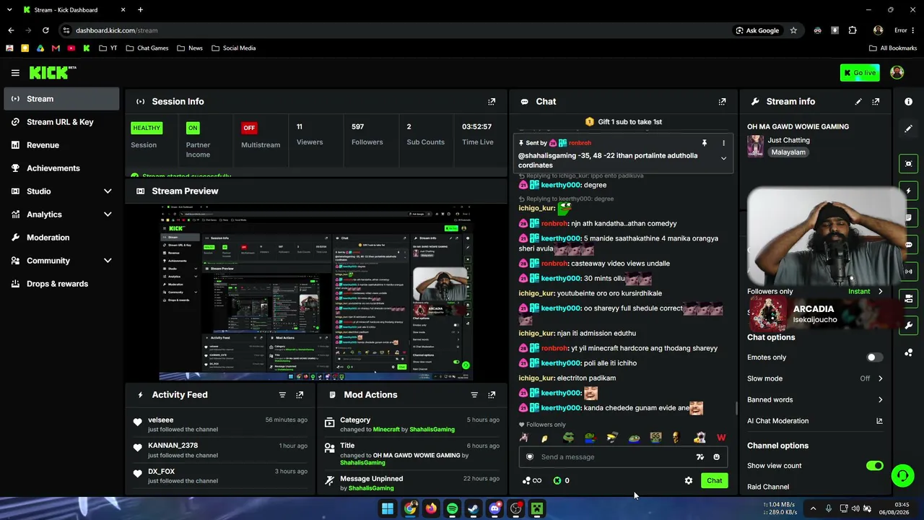Click the screenshot capture icon in right sidebar

click(x=909, y=164)
